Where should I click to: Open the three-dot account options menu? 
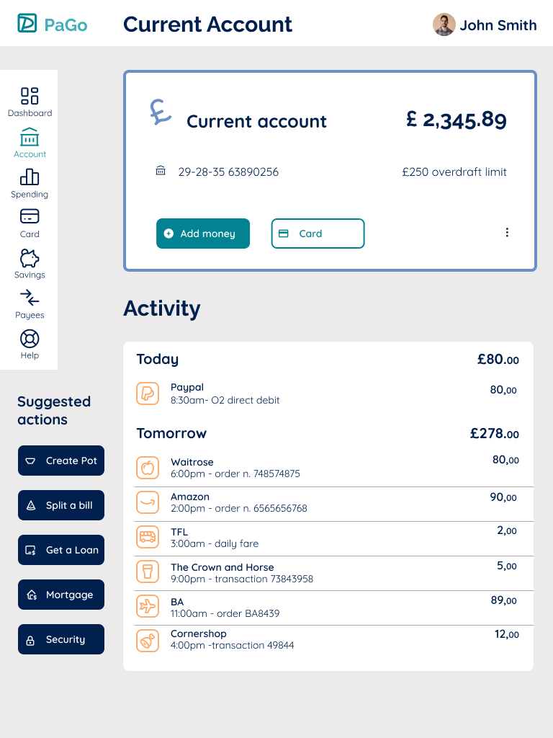click(x=507, y=233)
